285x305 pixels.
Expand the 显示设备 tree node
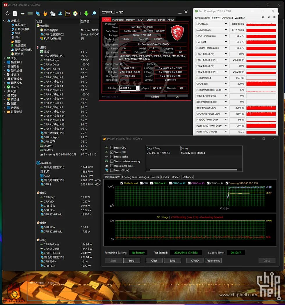pos(4,70)
